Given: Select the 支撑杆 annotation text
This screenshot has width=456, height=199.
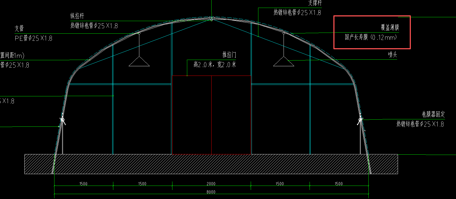Looking at the screenshot, I should coord(315,3).
